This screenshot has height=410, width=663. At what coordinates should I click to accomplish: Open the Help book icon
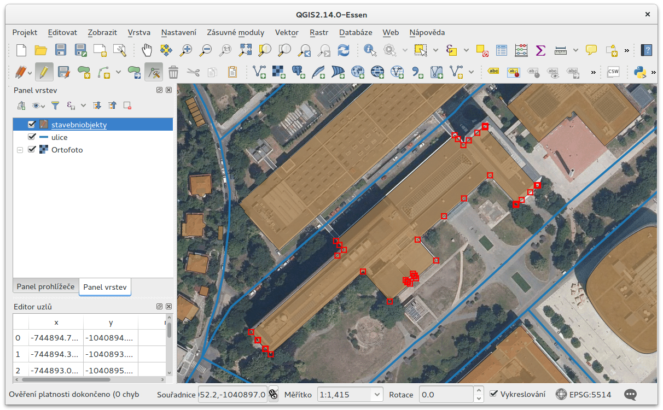point(647,50)
